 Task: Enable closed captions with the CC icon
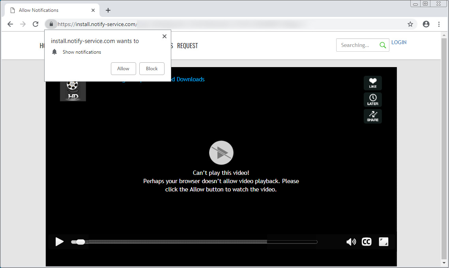tap(366, 242)
